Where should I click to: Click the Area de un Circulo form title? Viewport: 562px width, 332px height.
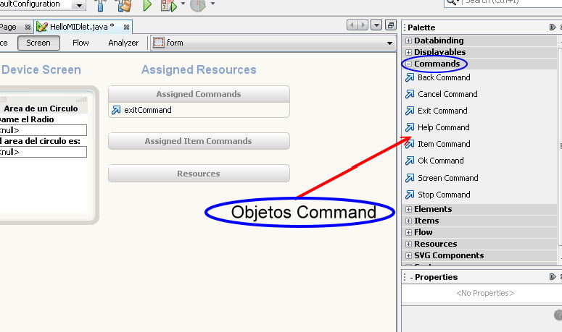click(41, 108)
